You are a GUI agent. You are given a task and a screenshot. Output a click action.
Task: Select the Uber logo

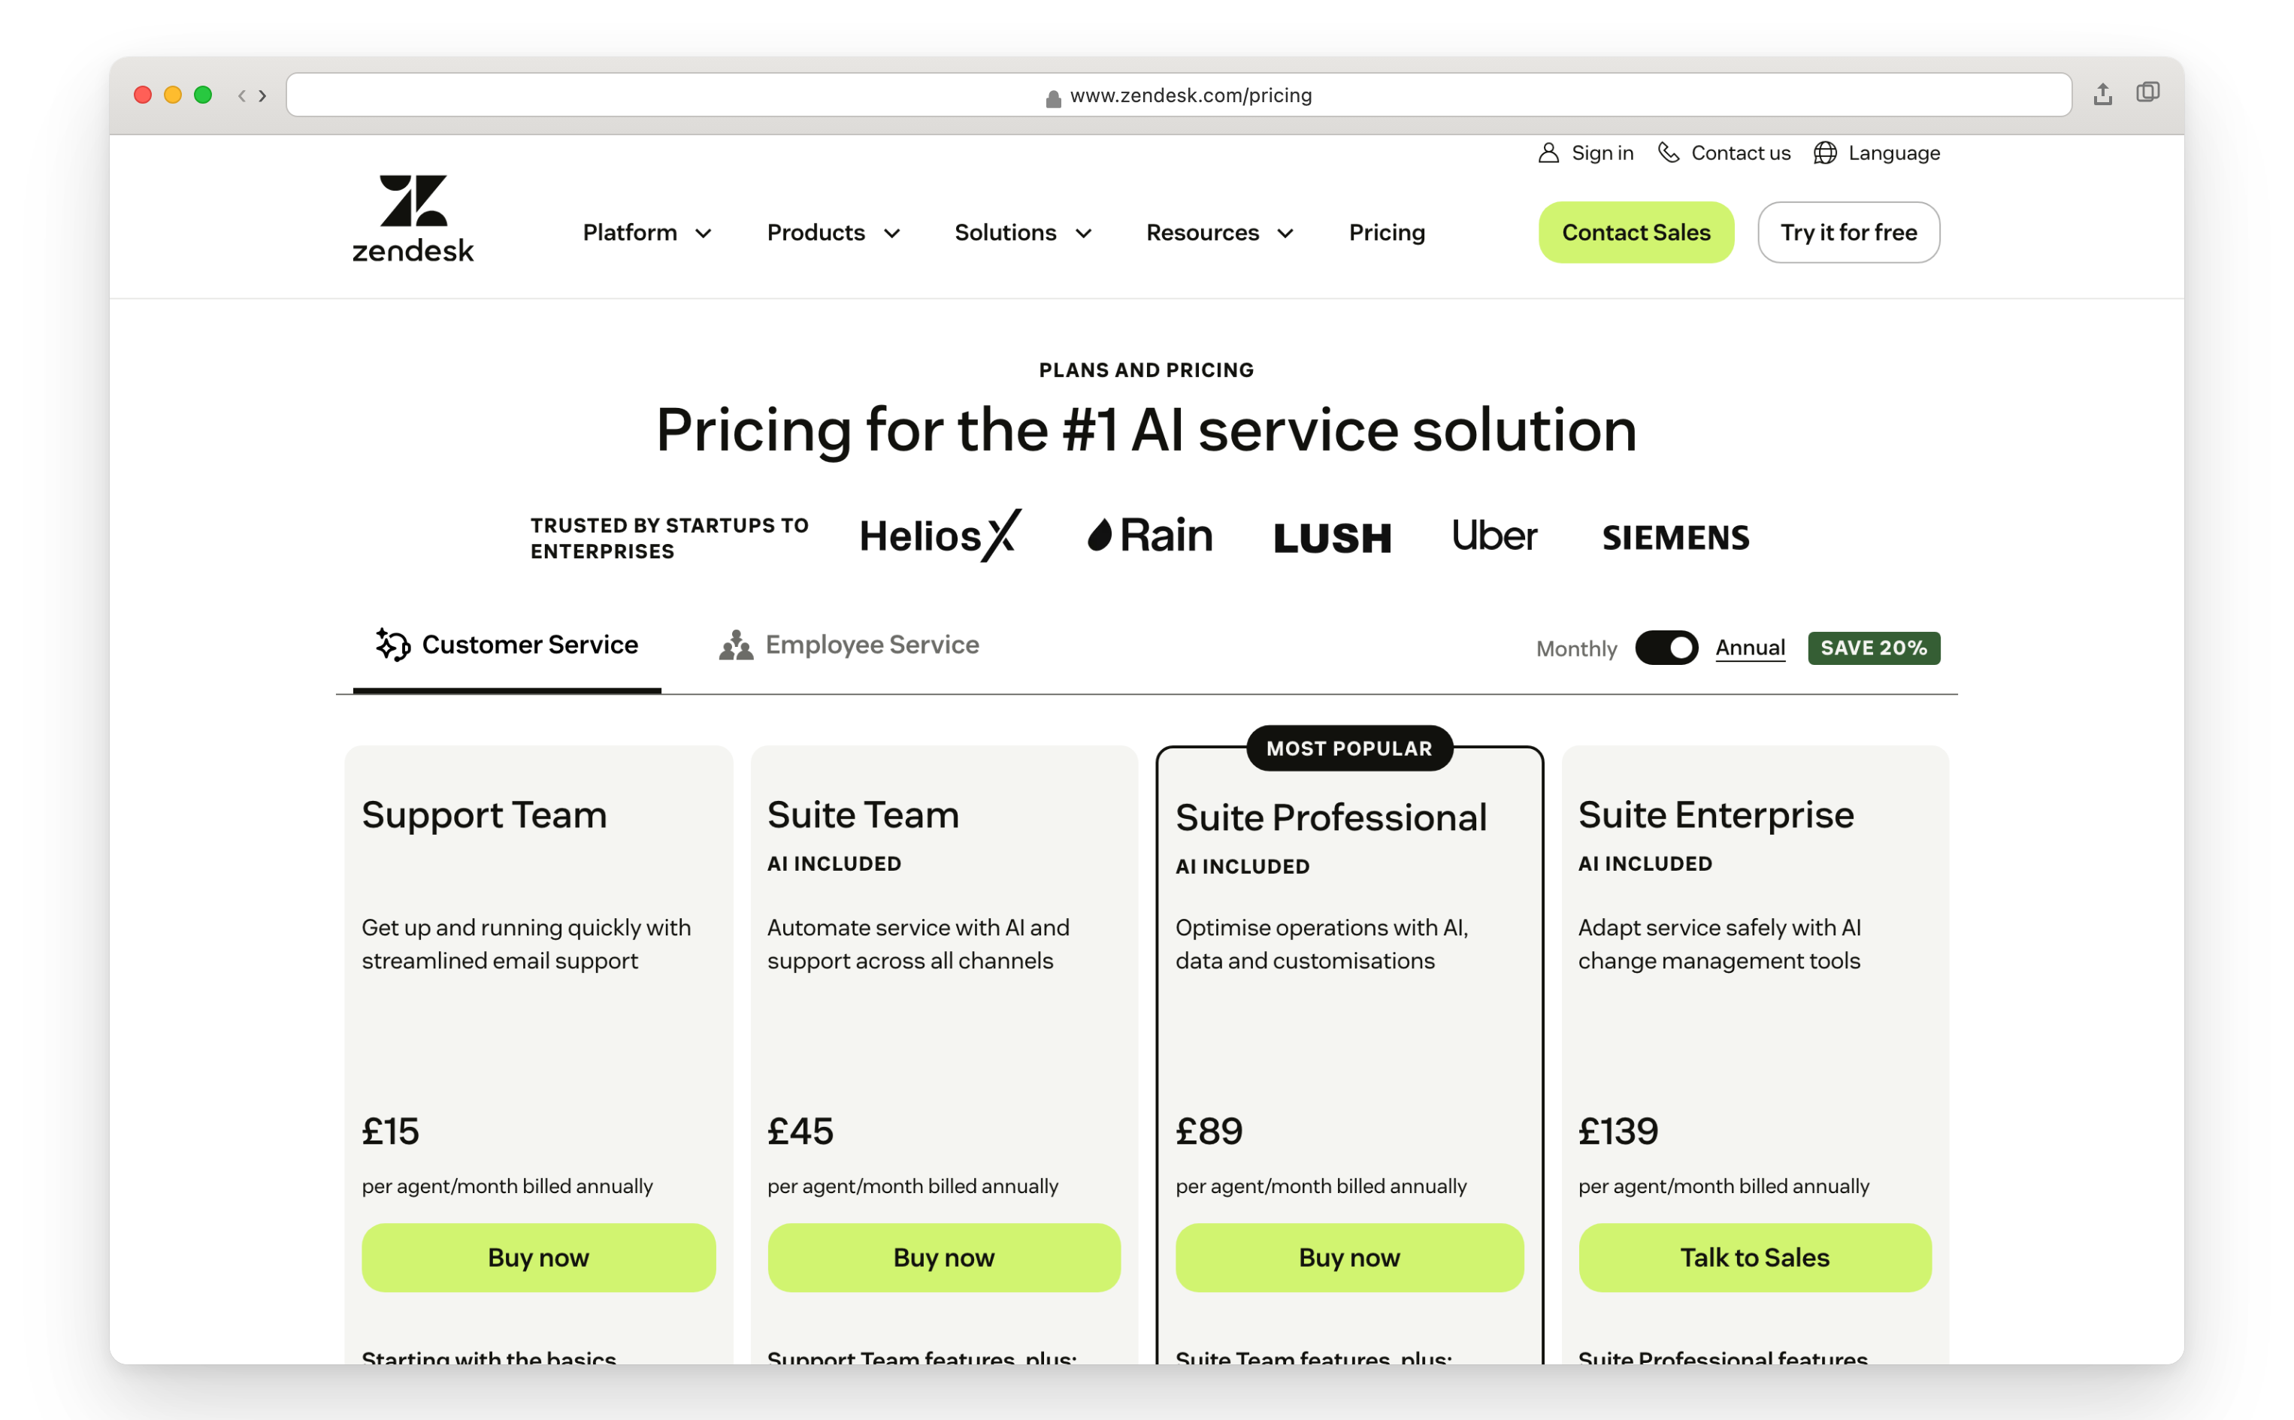click(x=1493, y=535)
